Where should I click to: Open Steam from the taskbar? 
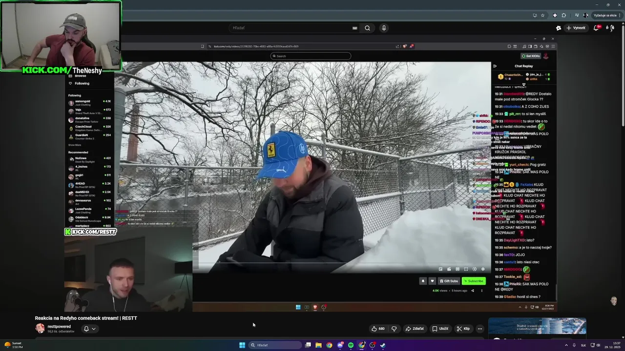(383, 345)
